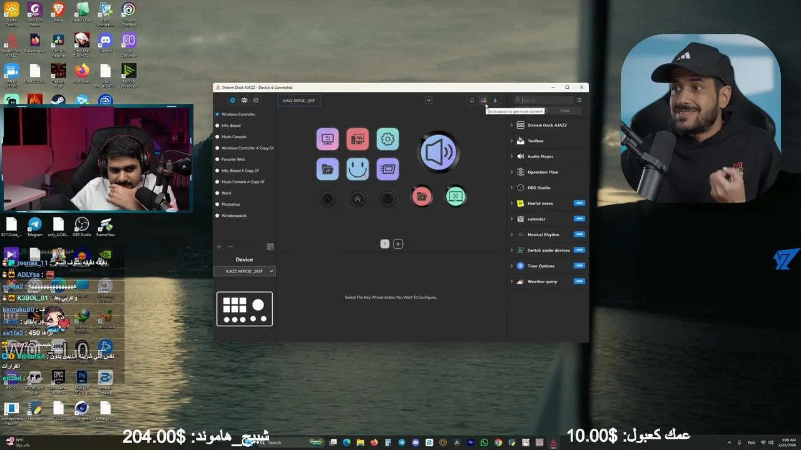The height and width of the screenshot is (450, 801).
Task: Switch to the AJAZZ AKP03E _293F tab
Action: (x=299, y=101)
